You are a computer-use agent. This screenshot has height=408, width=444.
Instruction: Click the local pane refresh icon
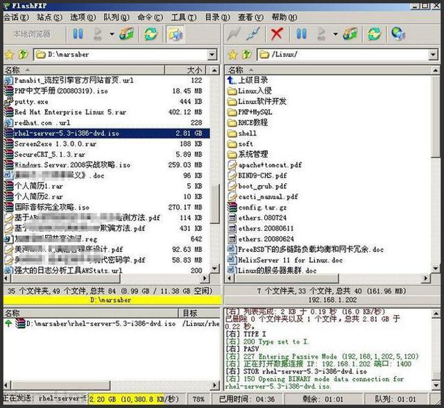click(x=151, y=33)
